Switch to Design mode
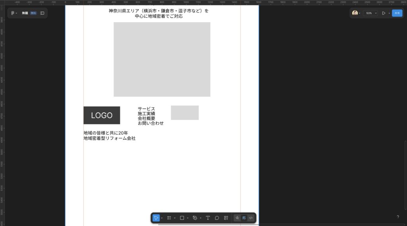 point(244,218)
